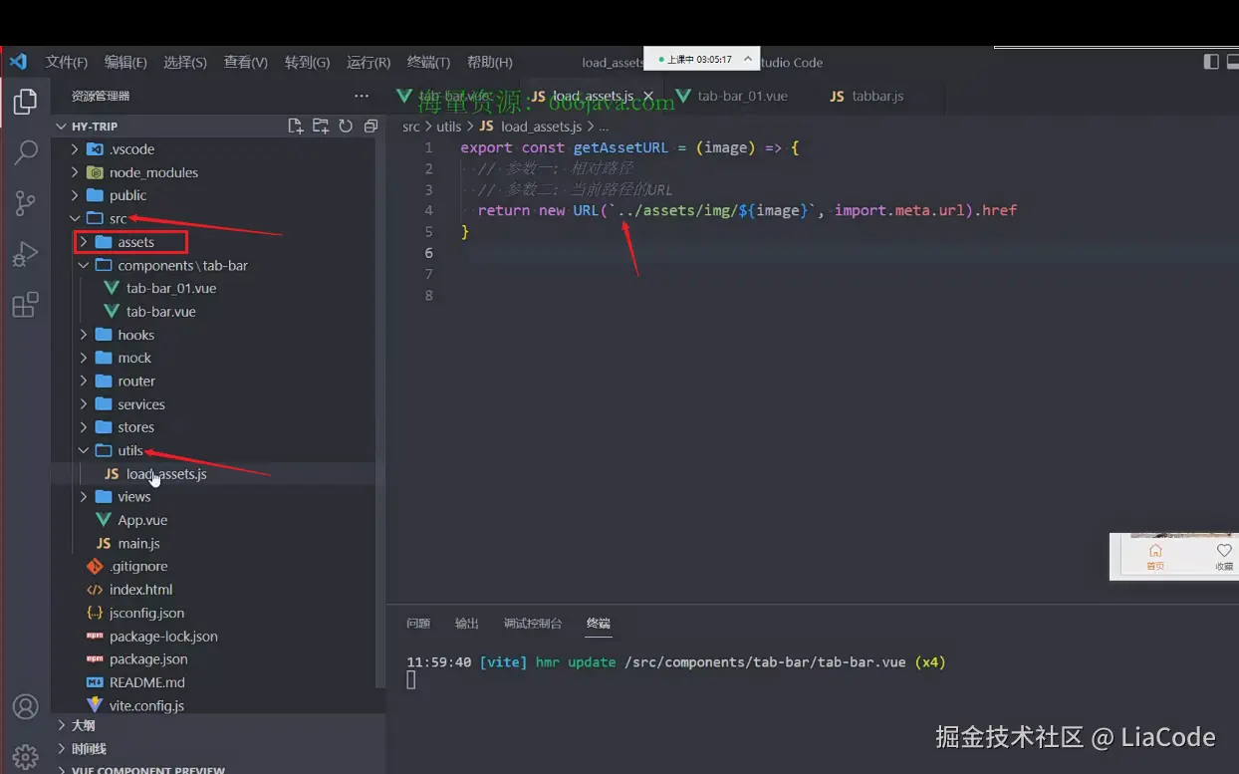Open the 编辑(E) menu
This screenshot has width=1239, height=774.
coord(125,62)
